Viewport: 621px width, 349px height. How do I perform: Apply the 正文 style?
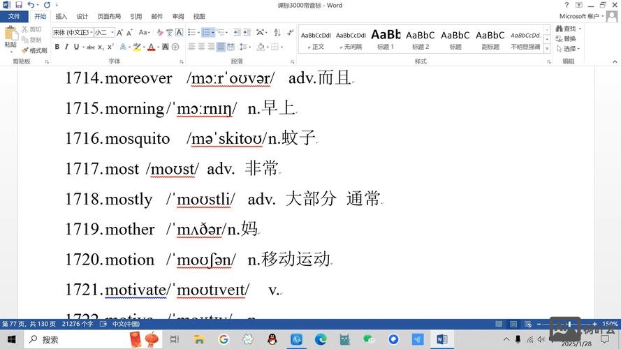click(x=316, y=40)
